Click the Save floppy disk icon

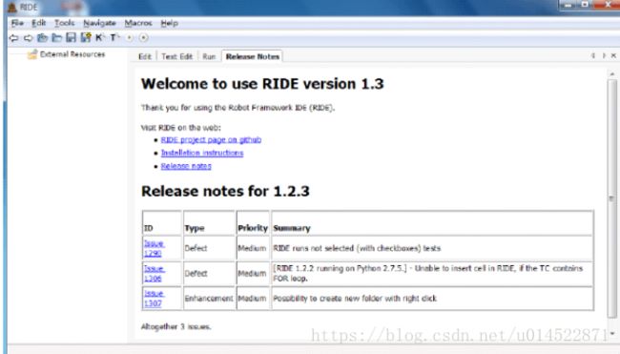click(71, 37)
